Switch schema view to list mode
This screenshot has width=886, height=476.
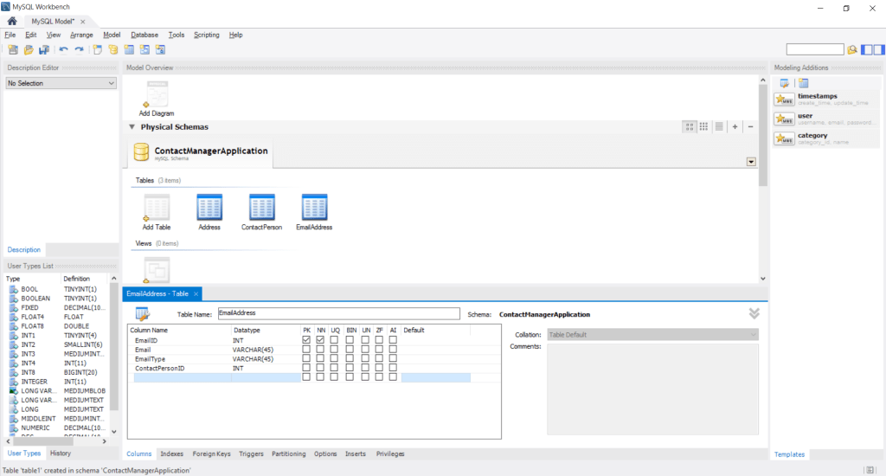click(x=719, y=126)
